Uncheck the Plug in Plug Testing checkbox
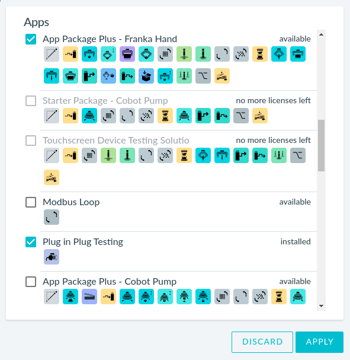The image size is (350, 360). coord(31,242)
